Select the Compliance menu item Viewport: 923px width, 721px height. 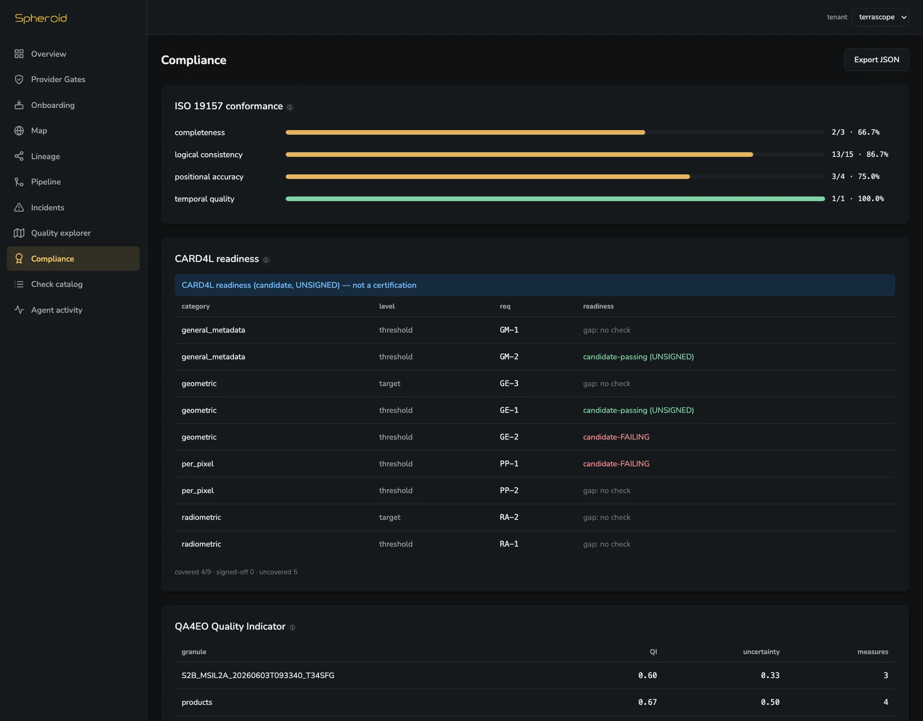coord(73,258)
